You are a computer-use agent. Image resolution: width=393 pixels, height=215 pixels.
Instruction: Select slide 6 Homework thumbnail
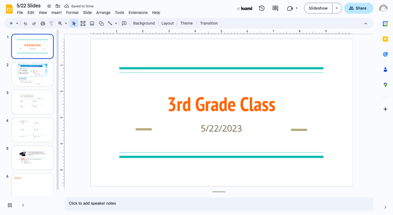click(x=33, y=185)
